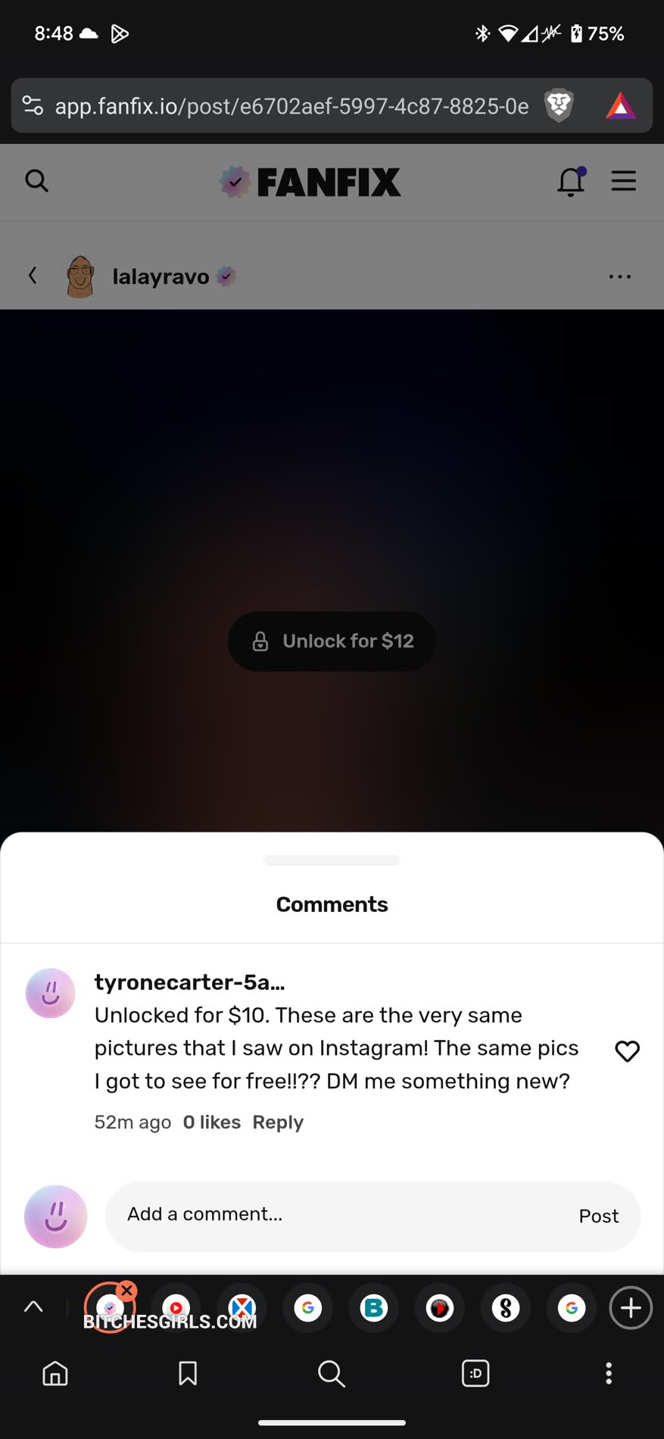The height and width of the screenshot is (1439, 664).
Task: Open Brave Rewards triangle icon
Action: [x=620, y=106]
